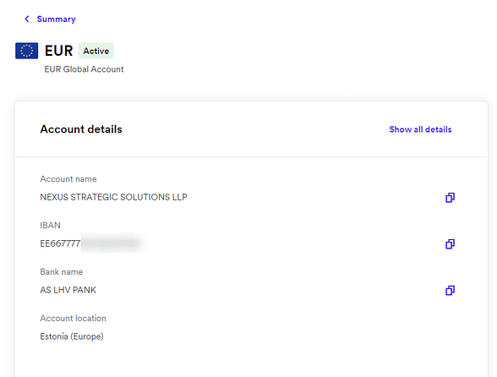497x377 pixels.
Task: Go back to Summary
Action: coord(56,19)
